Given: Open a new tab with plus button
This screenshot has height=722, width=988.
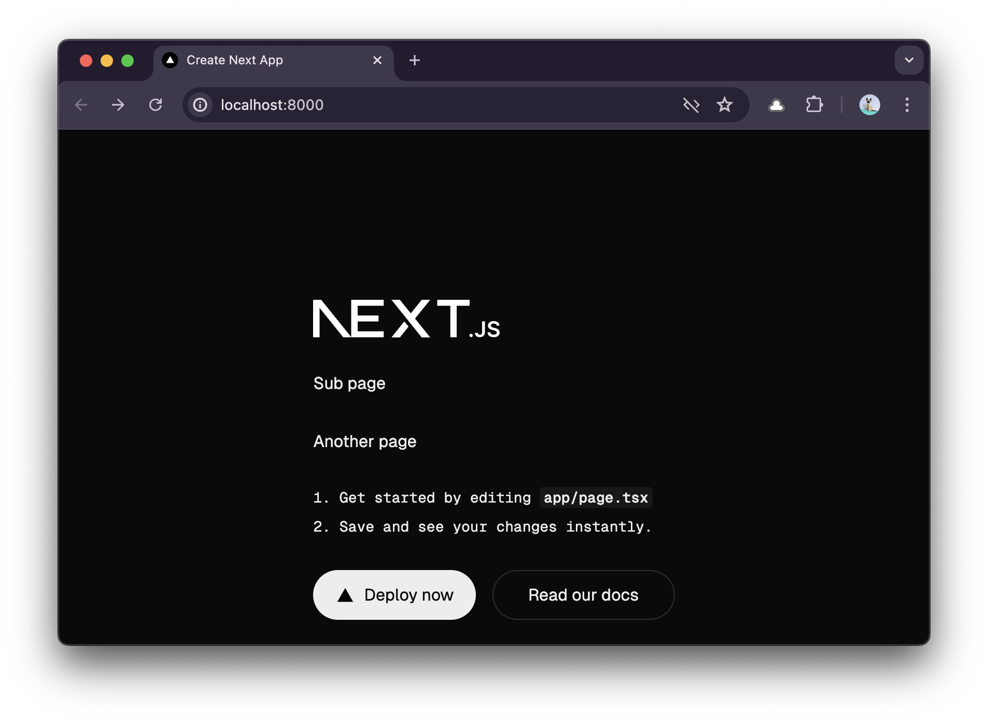Looking at the screenshot, I should (x=414, y=61).
